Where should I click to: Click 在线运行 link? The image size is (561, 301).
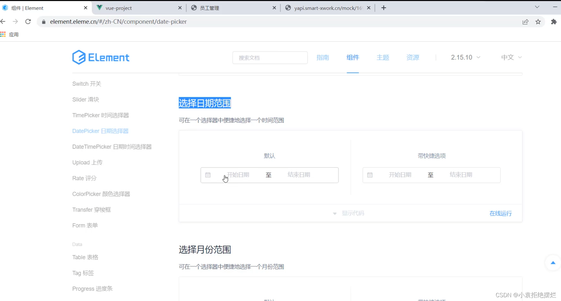[x=501, y=213]
